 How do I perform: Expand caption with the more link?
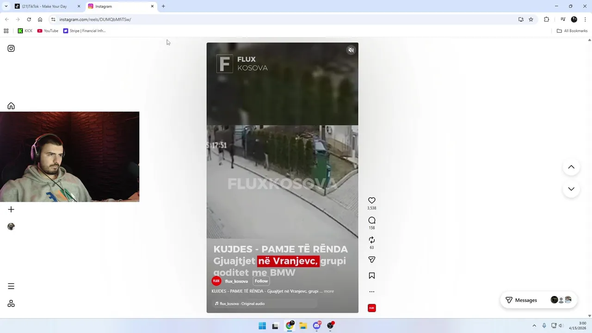[329, 291]
